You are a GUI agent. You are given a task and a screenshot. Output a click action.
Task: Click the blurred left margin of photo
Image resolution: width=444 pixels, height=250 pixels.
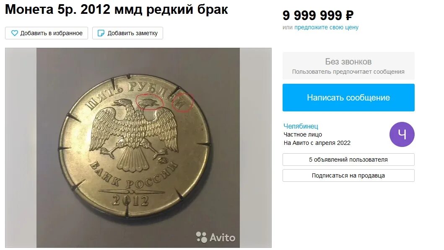coord(21,148)
